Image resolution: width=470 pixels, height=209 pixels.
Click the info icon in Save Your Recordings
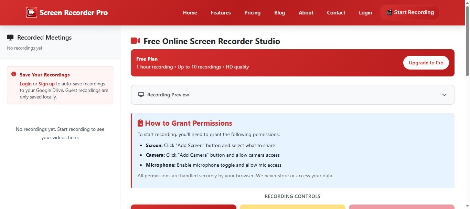[x=14, y=74]
